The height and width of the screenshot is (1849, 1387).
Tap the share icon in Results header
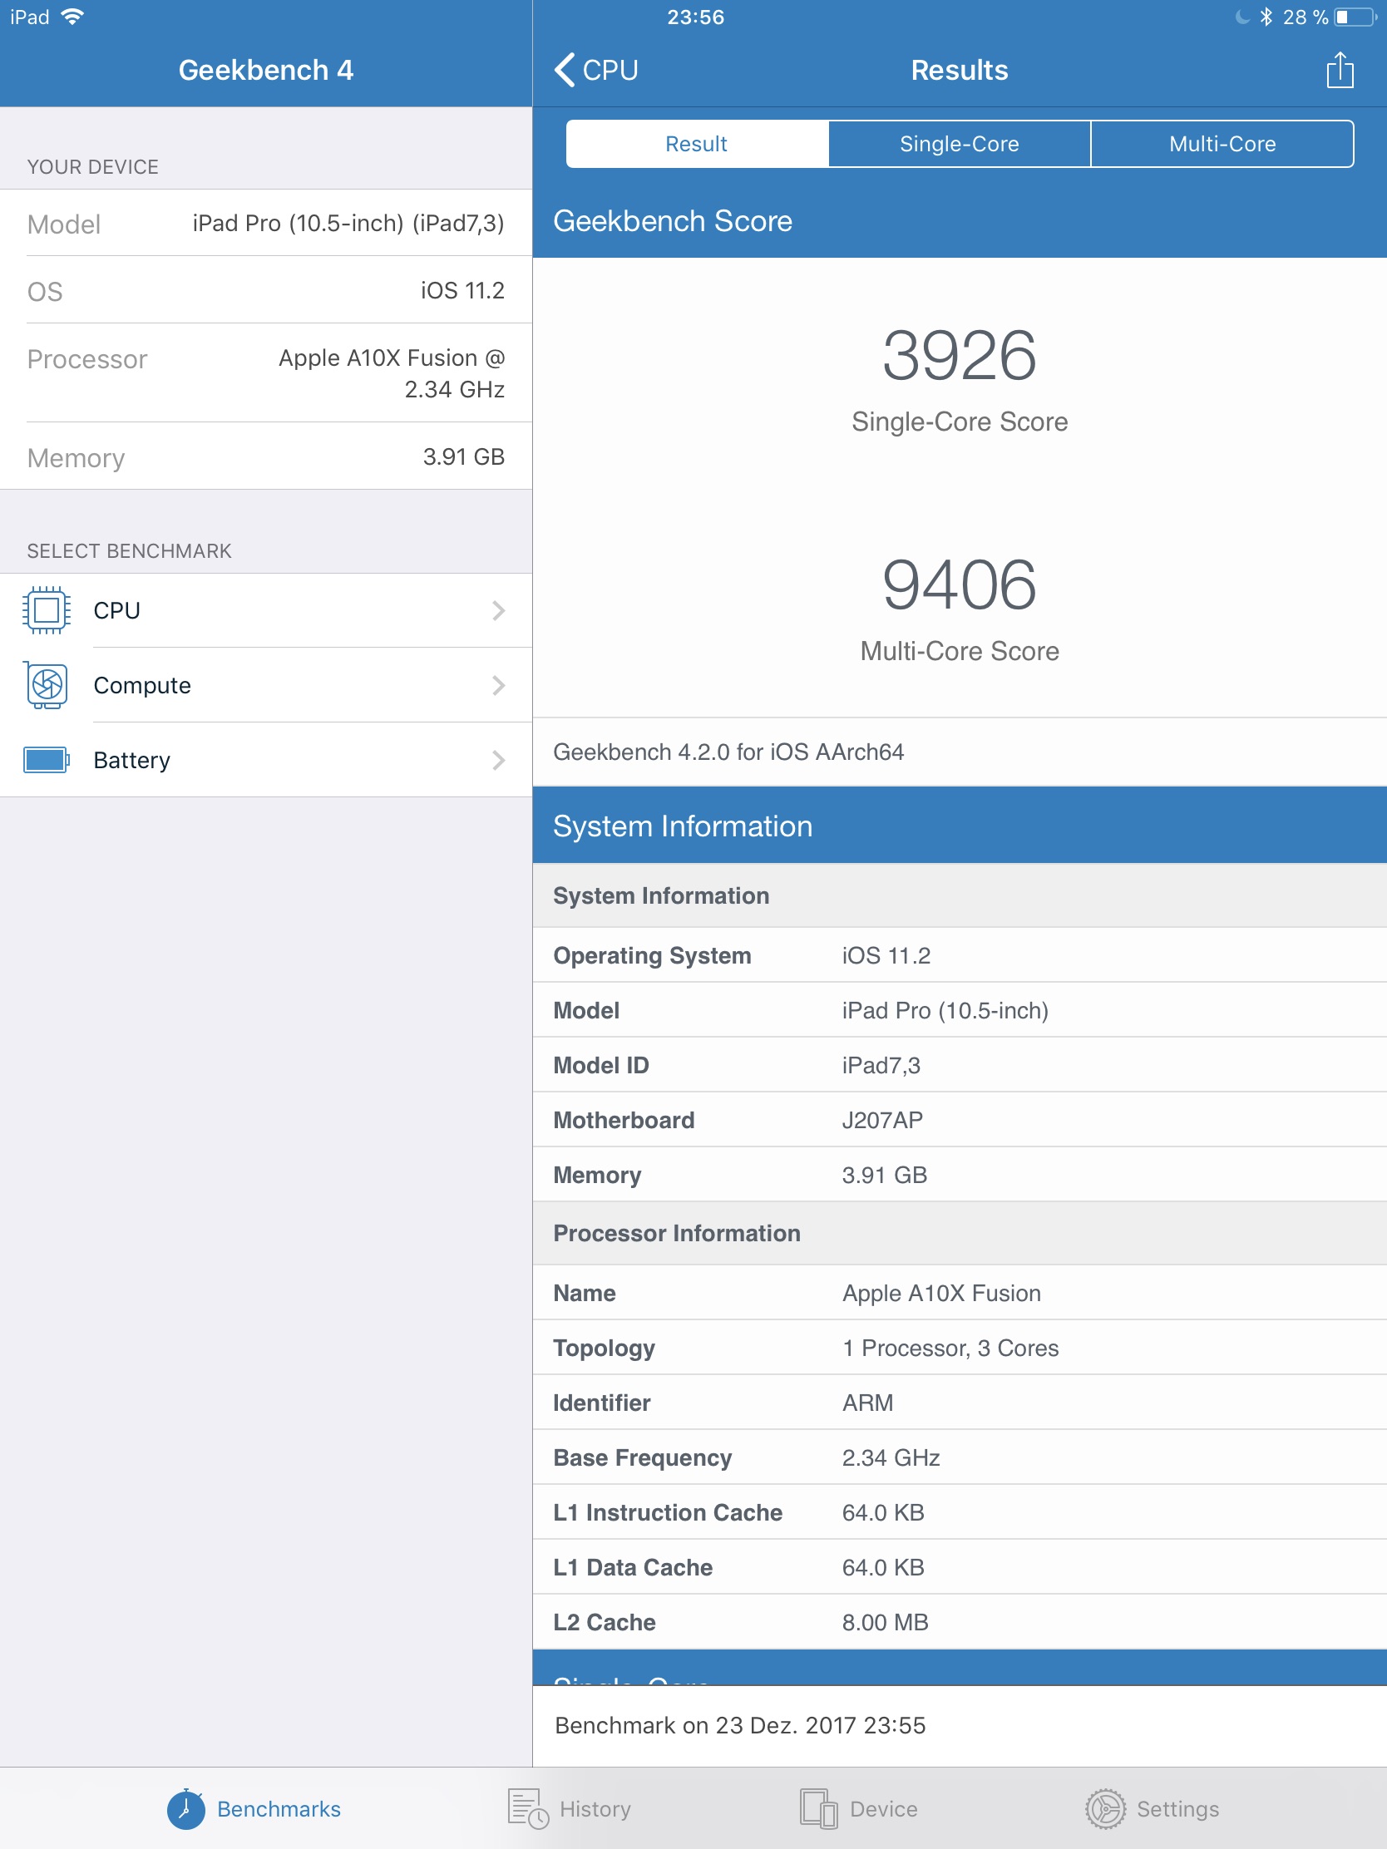(1340, 69)
